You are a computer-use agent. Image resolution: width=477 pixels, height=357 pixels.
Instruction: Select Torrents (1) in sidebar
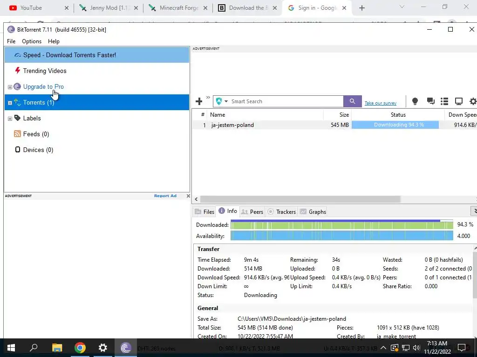97,102
